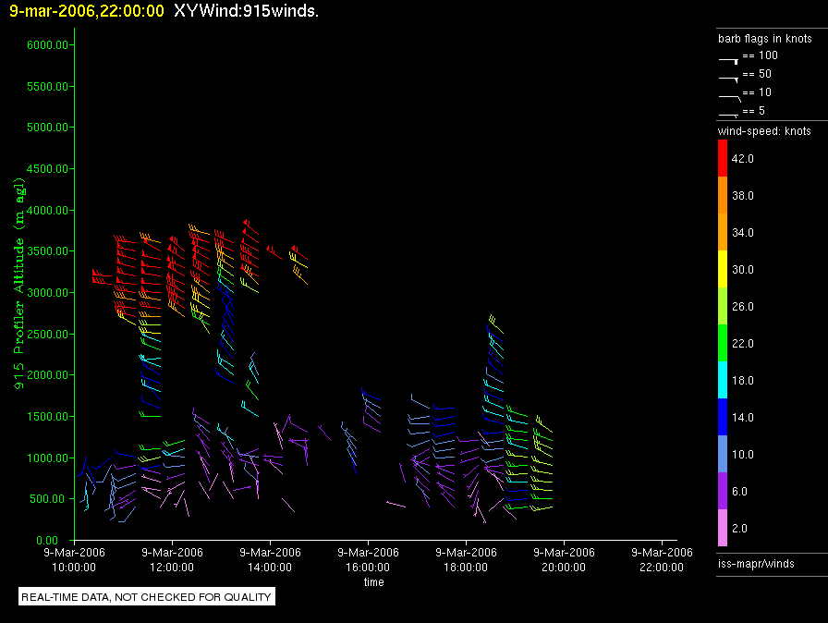828x623 pixels.
Task: Click the 9-Mar-2006 16:00:00 time axis label
Action: pyautogui.click(x=368, y=559)
